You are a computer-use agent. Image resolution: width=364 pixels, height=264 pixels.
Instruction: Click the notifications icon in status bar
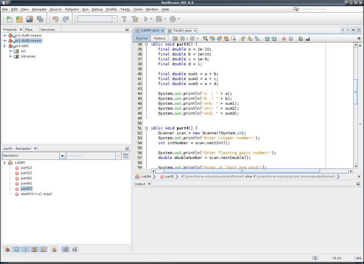[315, 258]
